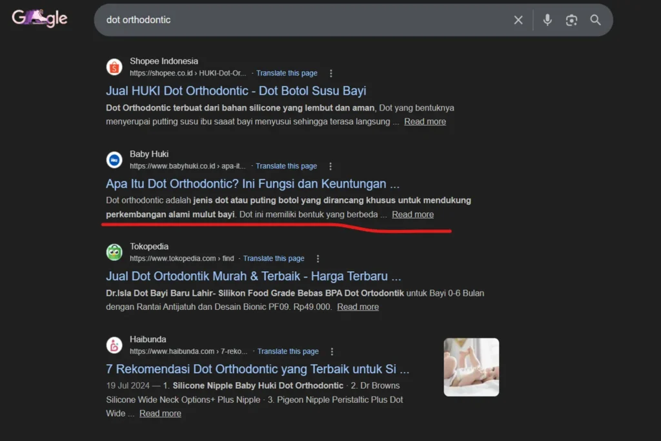
Task: Click the Haibunda favicon
Action: [x=114, y=345]
